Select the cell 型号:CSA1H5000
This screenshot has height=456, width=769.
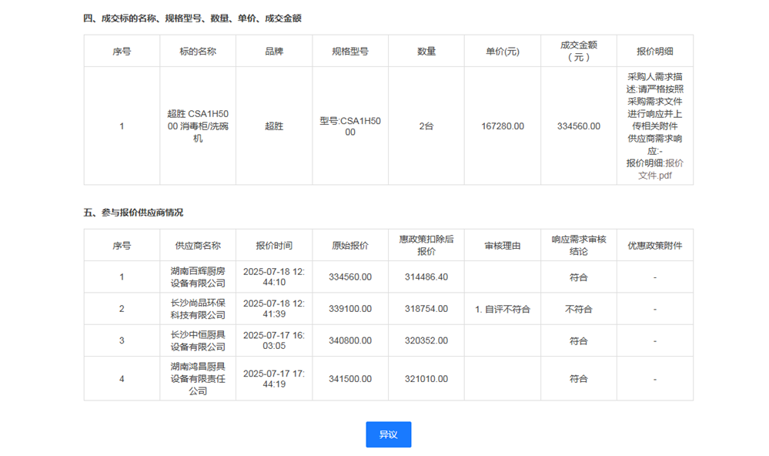tap(350, 126)
